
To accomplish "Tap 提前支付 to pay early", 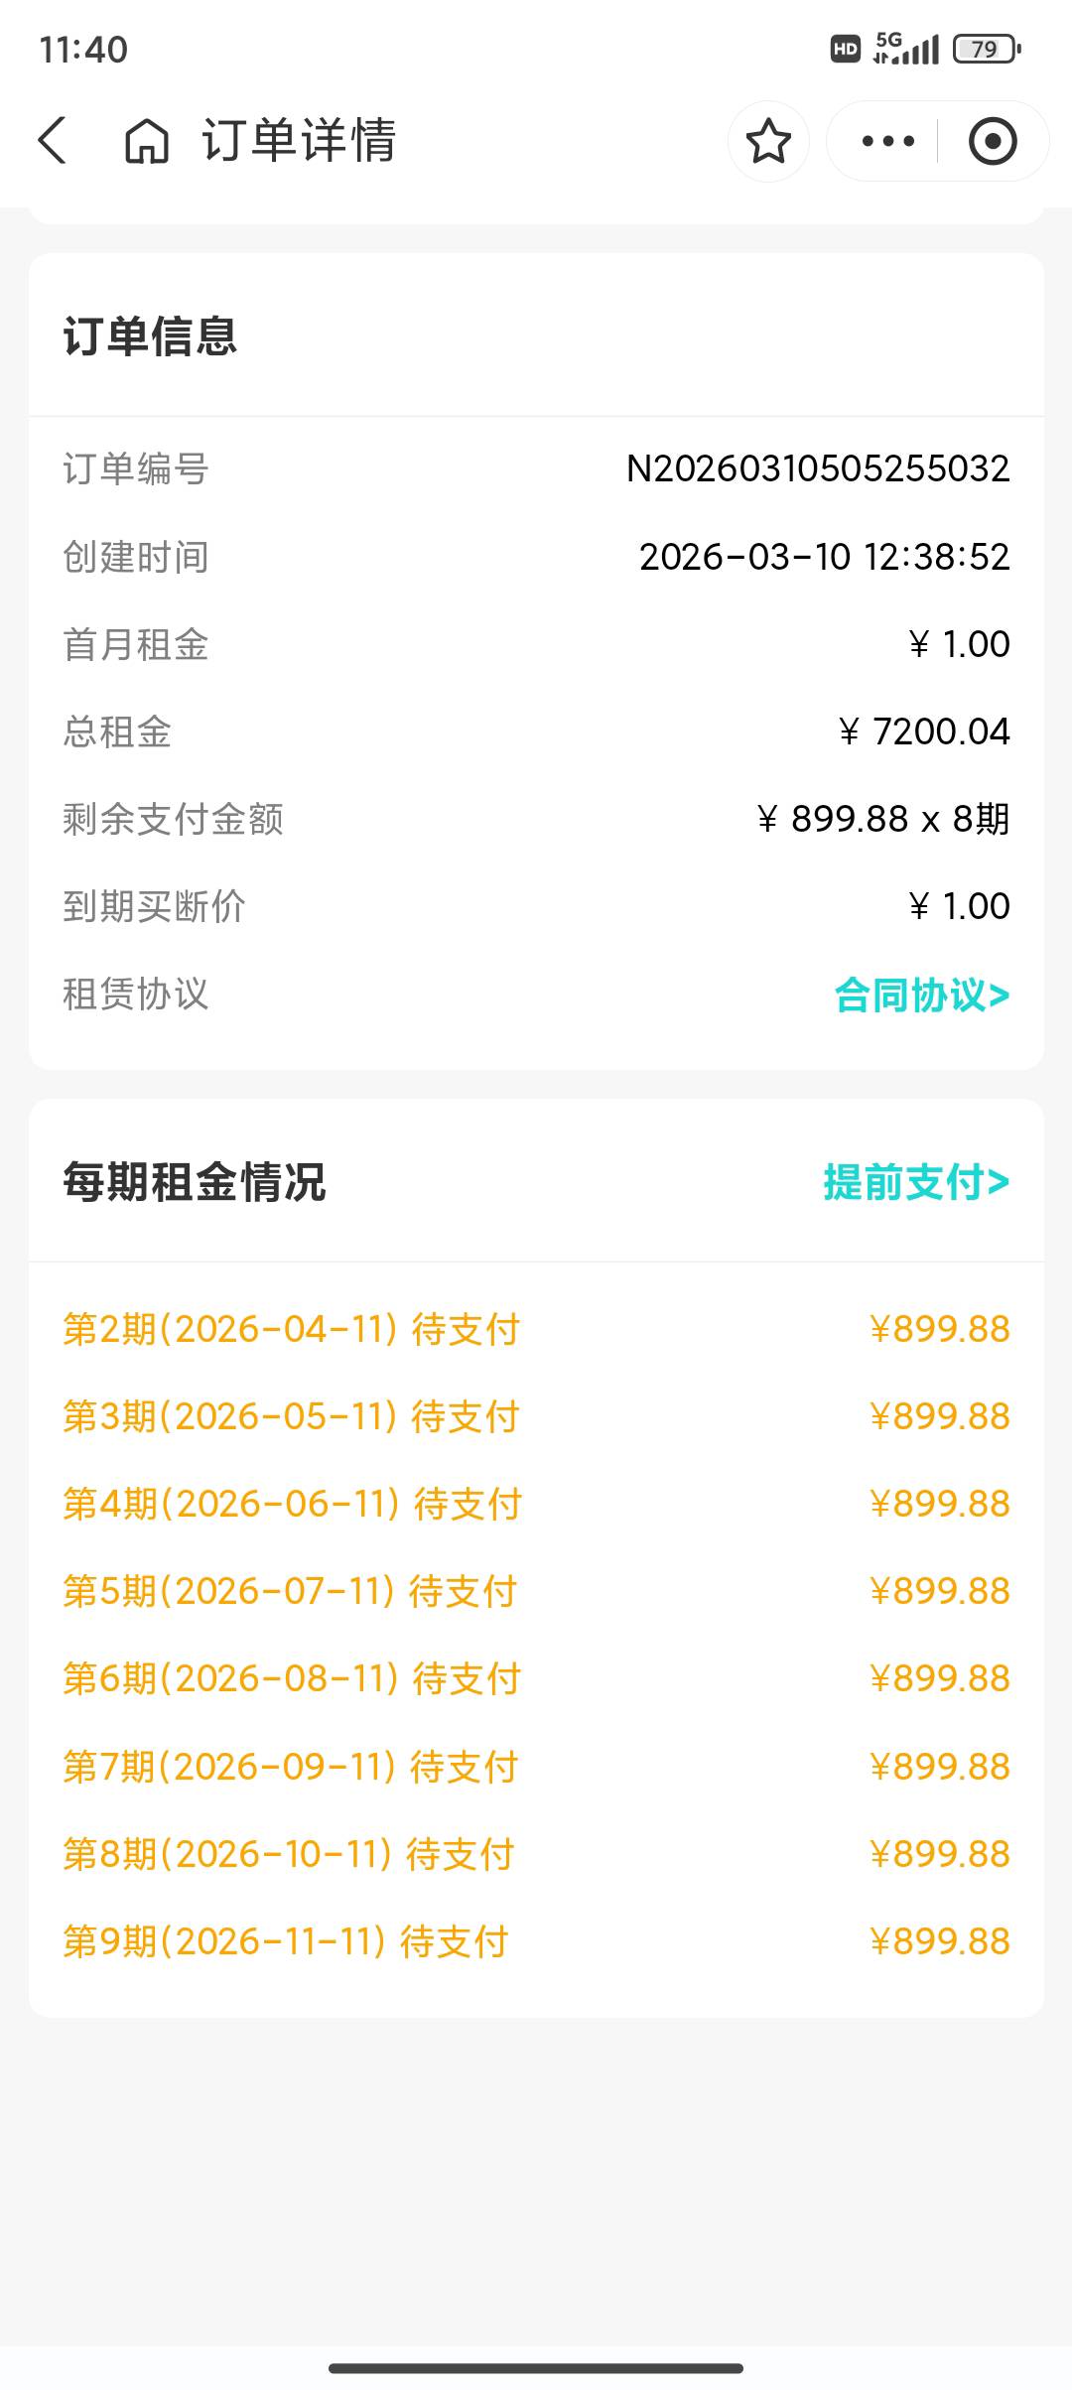I will coord(915,1182).
